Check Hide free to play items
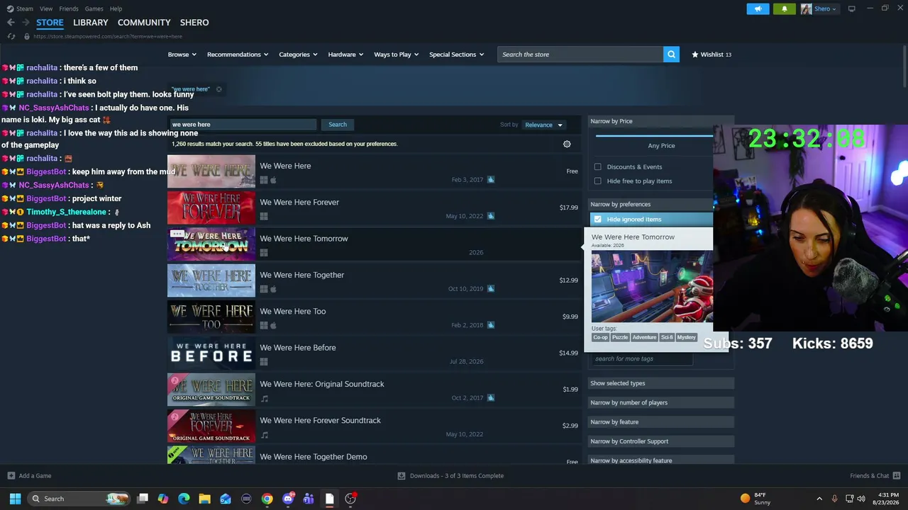 (x=598, y=181)
